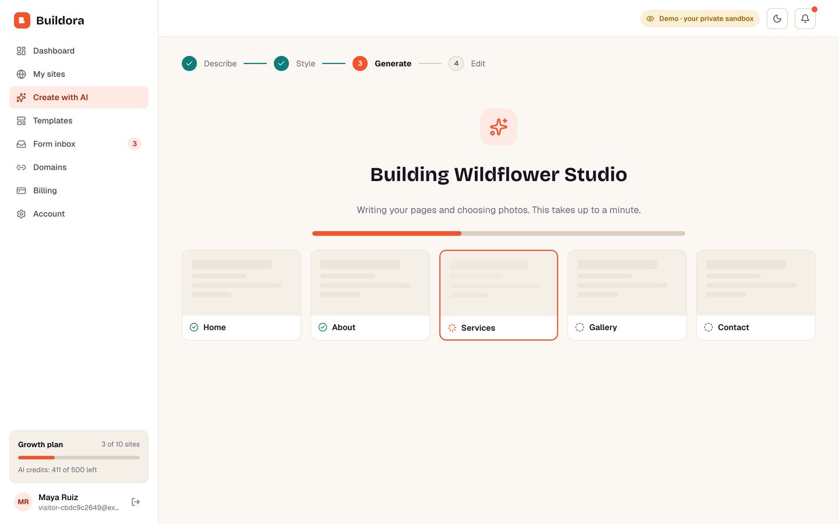Click the Generate step number 3
The image size is (839, 524).
tap(360, 63)
